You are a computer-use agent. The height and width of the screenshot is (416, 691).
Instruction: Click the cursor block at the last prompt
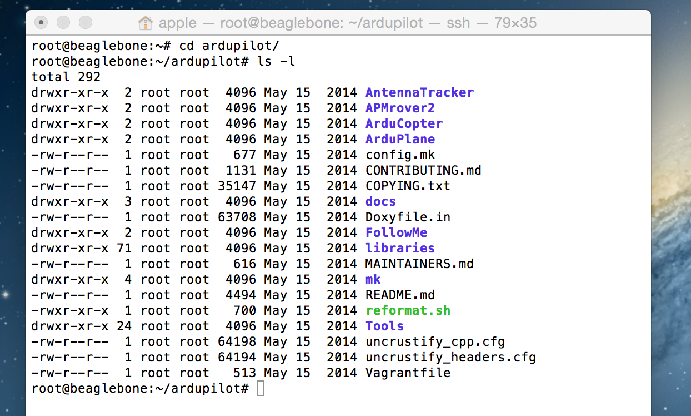tap(261, 388)
